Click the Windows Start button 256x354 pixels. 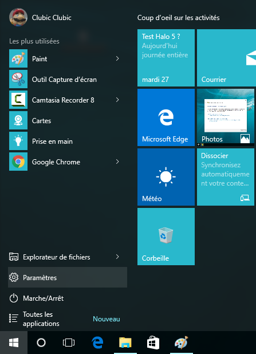pos(14,343)
